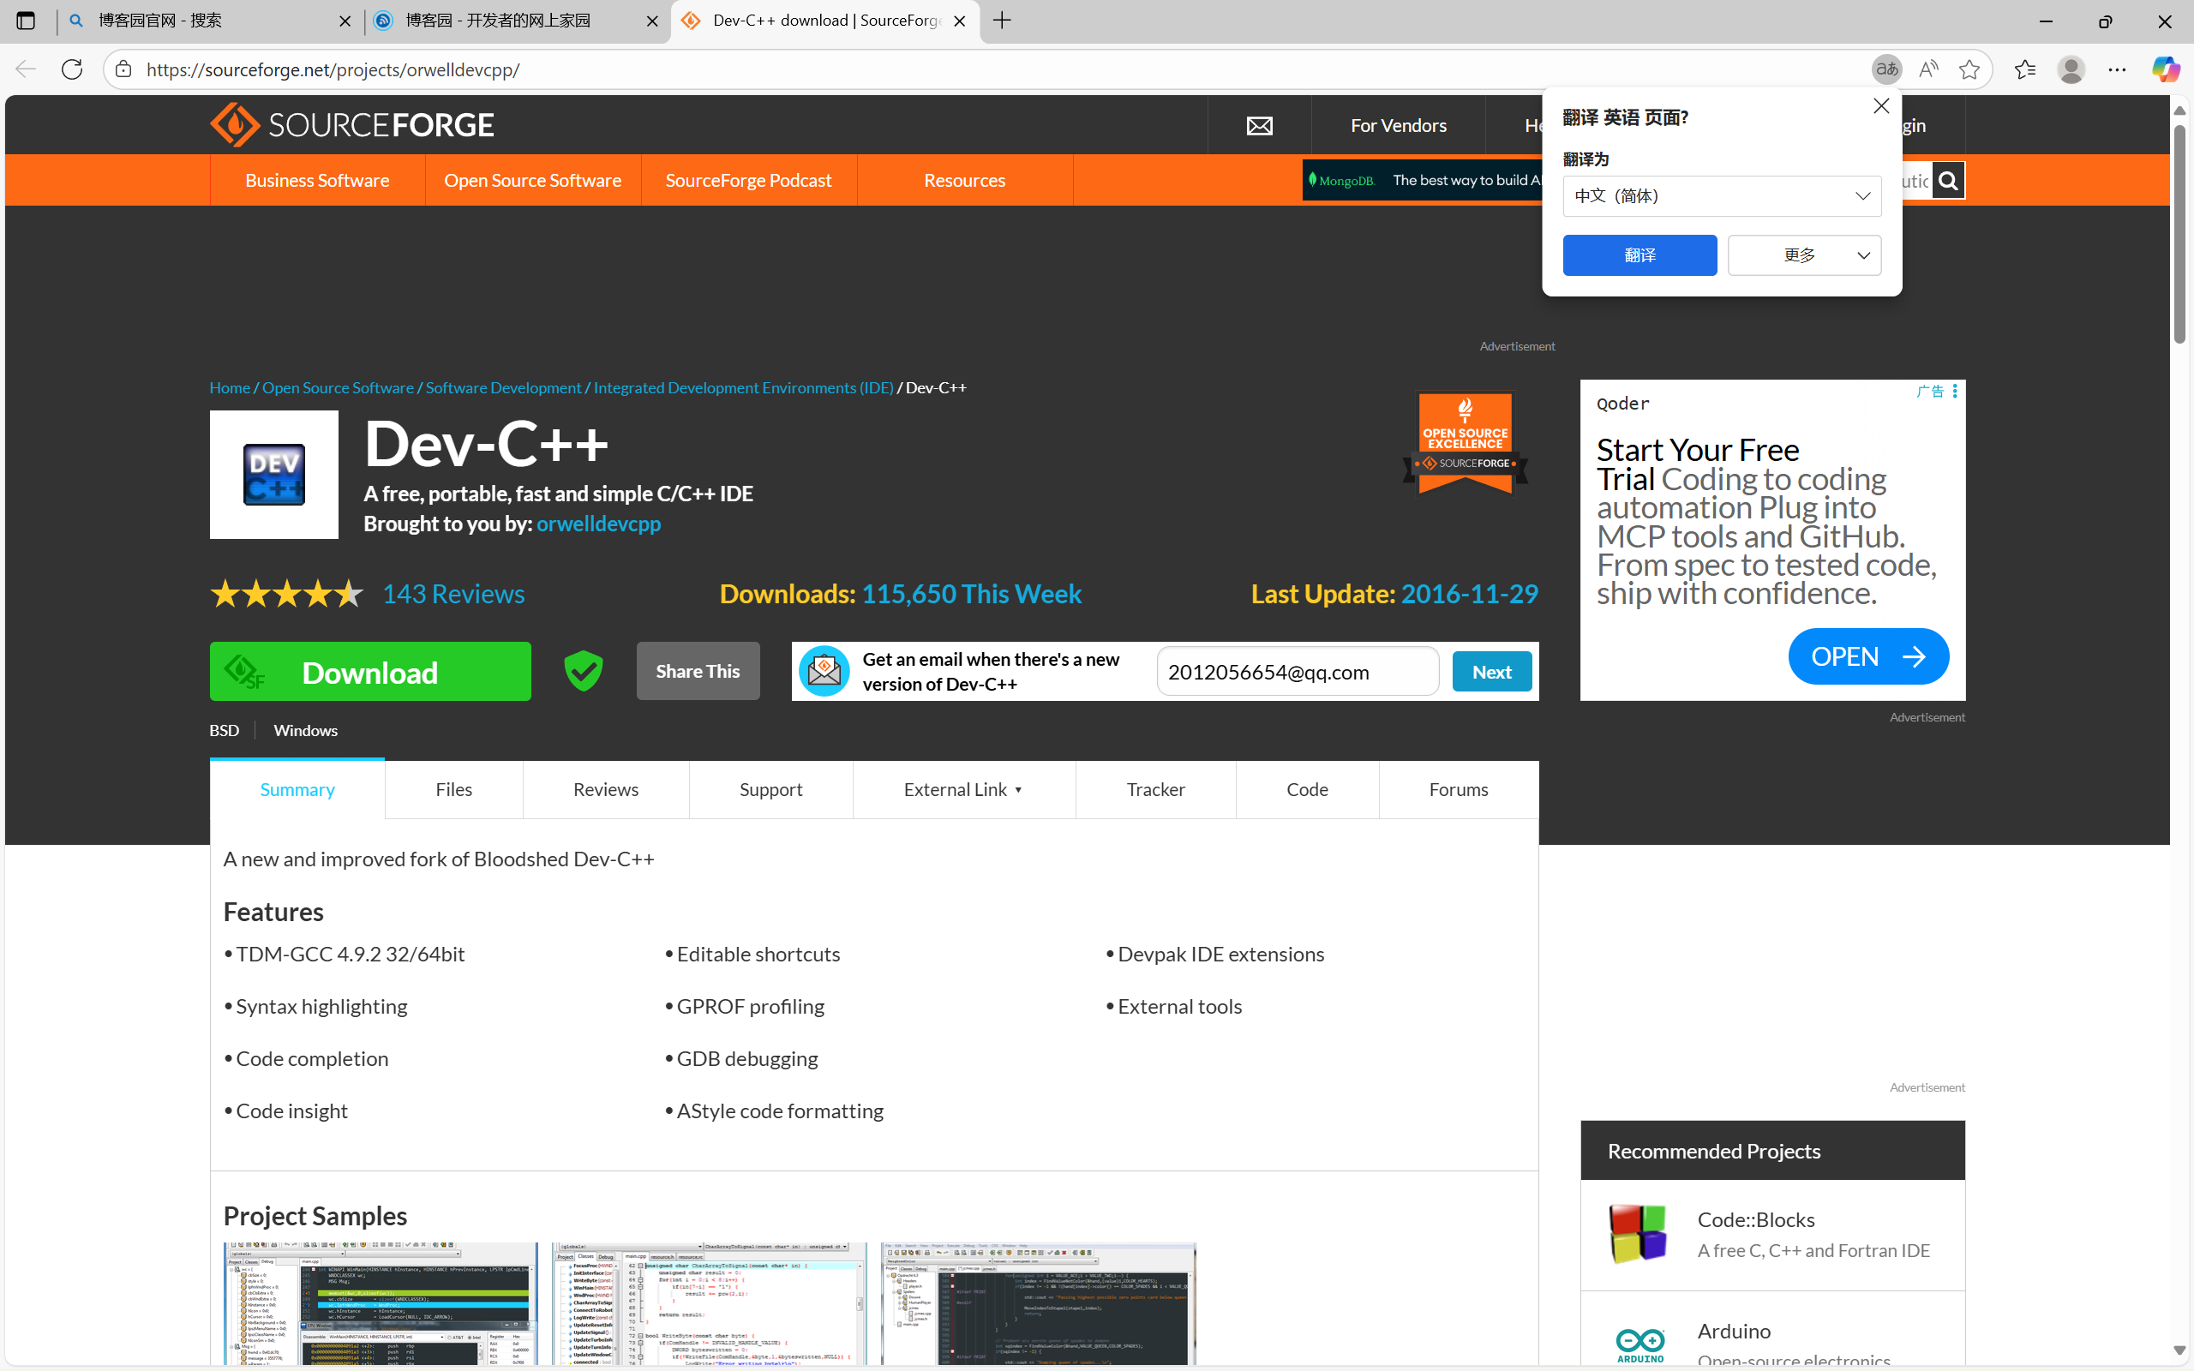Open the favorites list icon
Screen dimensions: 2194x1371
2024,69
